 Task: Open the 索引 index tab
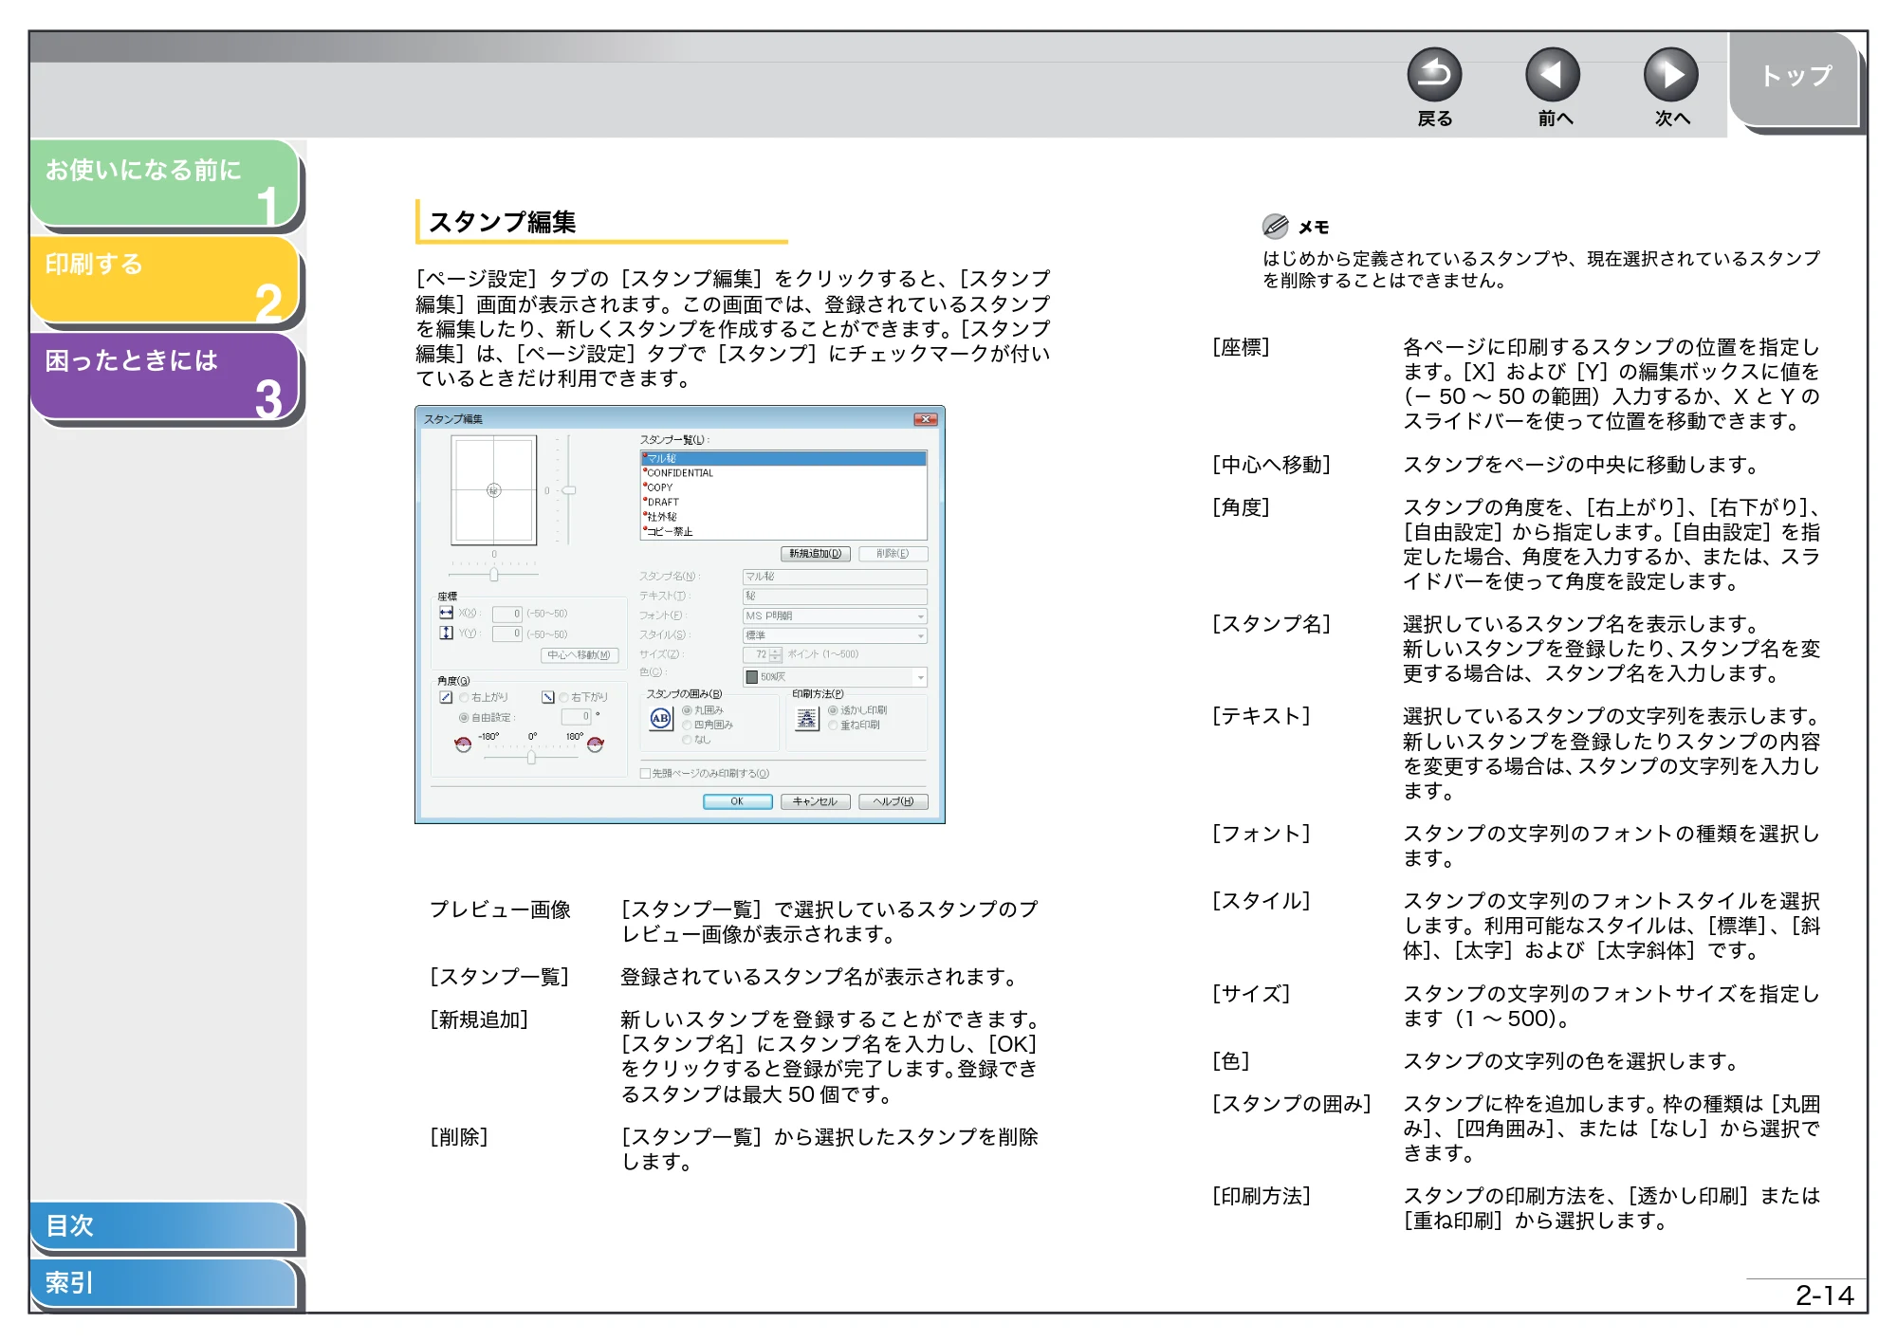pos(163,1282)
